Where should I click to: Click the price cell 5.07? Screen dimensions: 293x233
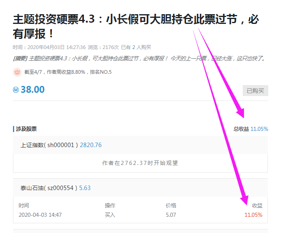point(171,215)
